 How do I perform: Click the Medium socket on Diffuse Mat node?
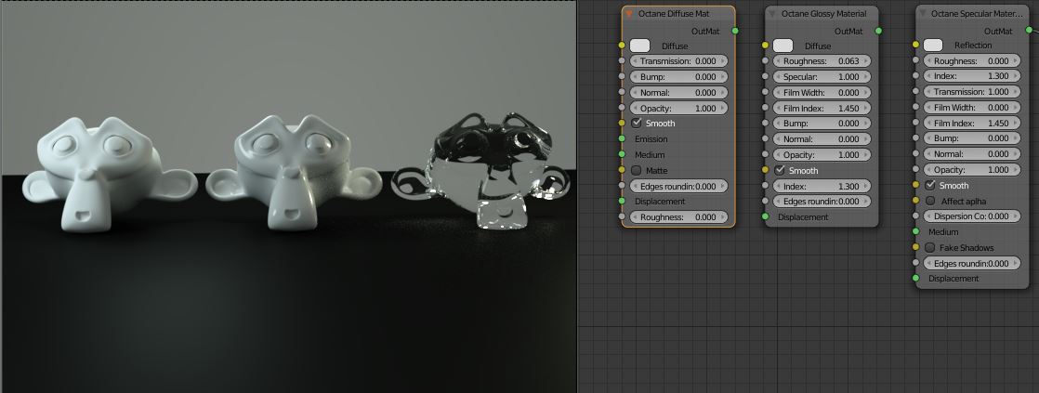pos(622,155)
